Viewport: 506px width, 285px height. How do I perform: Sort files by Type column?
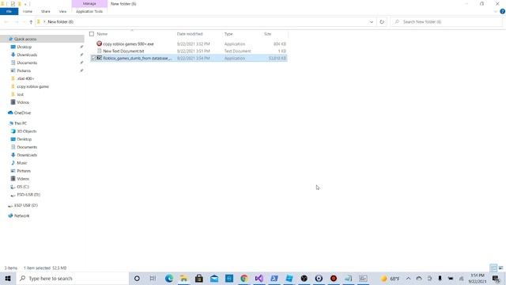(228, 34)
